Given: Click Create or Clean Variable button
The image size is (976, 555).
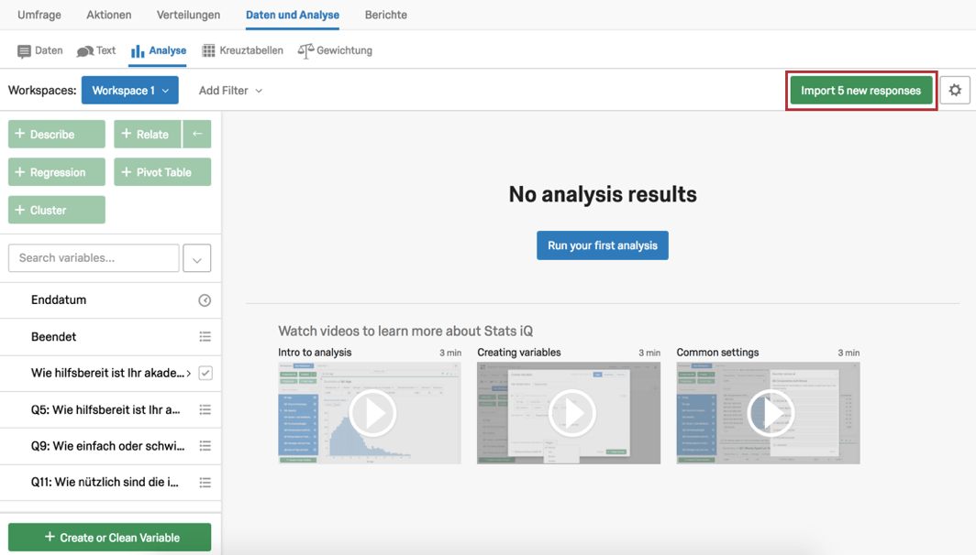Looking at the screenshot, I should 109,538.
